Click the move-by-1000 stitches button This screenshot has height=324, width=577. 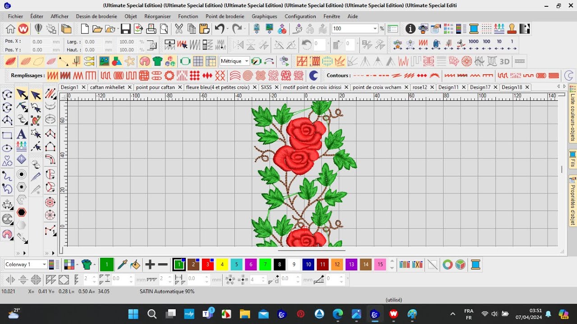point(473,44)
